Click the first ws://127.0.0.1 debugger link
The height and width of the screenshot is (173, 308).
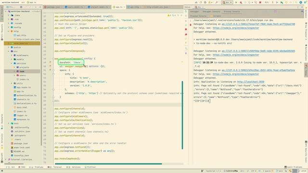pyautogui.click(x=258, y=24)
